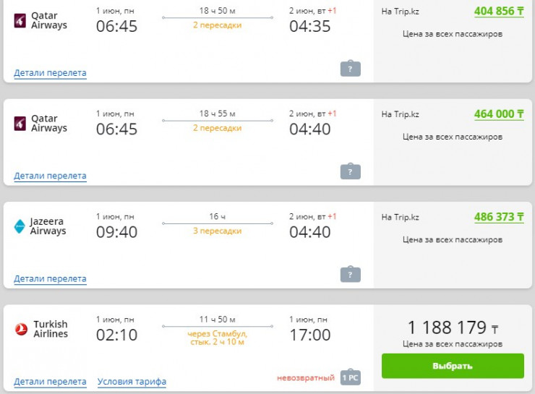
Task: Click the '2 пересадки' label on 18 ч 50 м flight
Action: (217, 25)
